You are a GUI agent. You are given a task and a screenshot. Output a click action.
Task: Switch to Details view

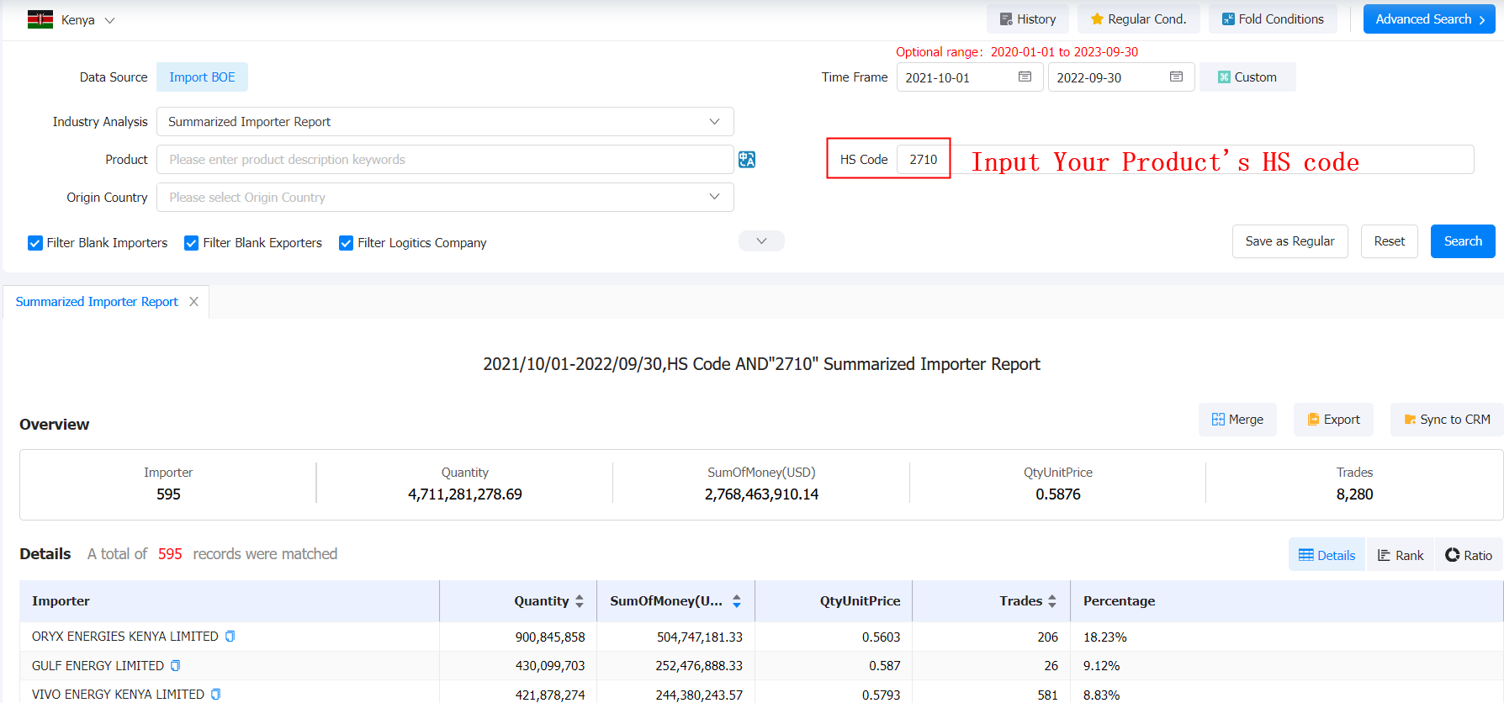1327,555
